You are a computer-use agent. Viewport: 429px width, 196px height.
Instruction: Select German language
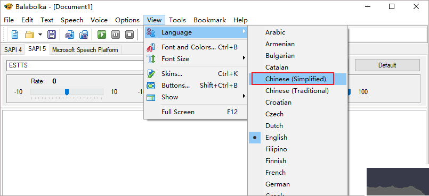pos(298,184)
